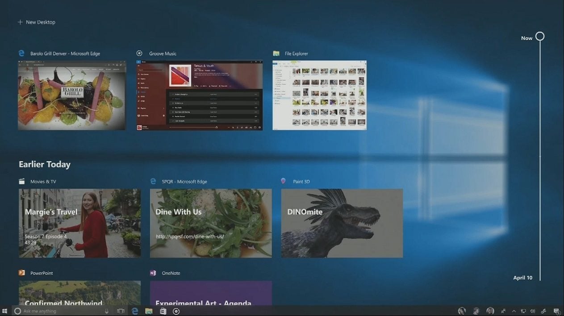
Task: Click the Task View taskbar icon
Action: coord(121,311)
